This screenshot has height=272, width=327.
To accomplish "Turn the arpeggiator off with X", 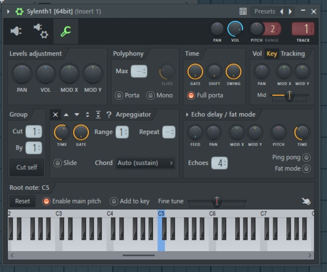I will pos(56,114).
